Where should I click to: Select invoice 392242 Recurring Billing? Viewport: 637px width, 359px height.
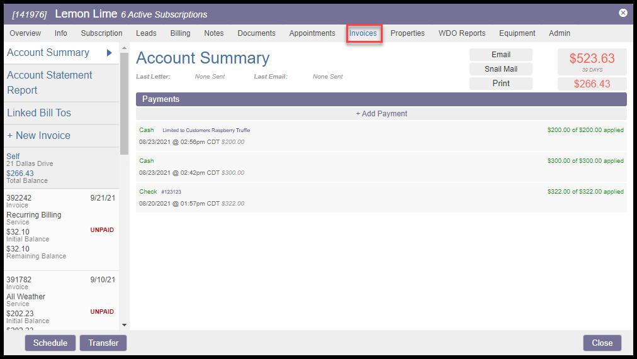(x=60, y=226)
